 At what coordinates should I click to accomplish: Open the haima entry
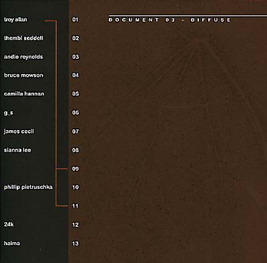pyautogui.click(x=12, y=243)
